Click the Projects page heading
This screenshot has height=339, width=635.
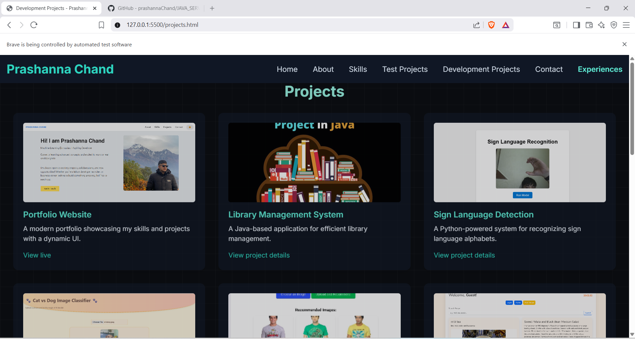314,91
